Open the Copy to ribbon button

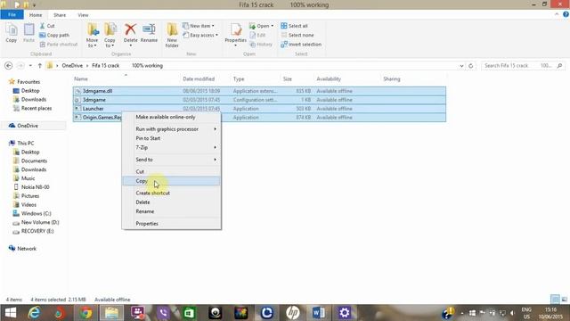pyautogui.click(x=110, y=36)
